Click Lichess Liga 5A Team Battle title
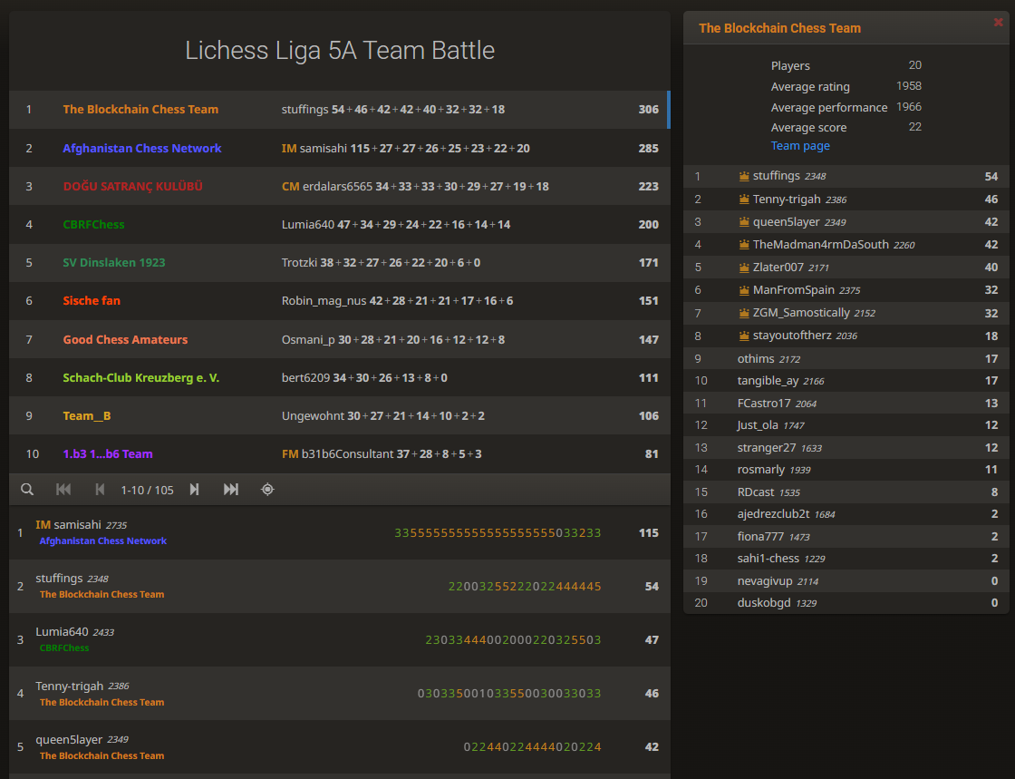The image size is (1015, 779). tap(340, 51)
